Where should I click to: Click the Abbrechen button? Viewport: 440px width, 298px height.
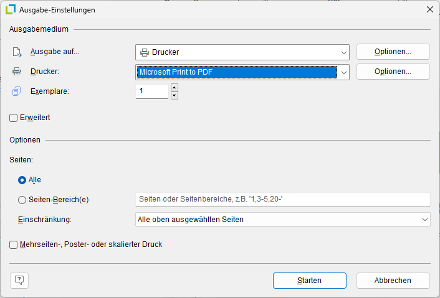[393, 281]
